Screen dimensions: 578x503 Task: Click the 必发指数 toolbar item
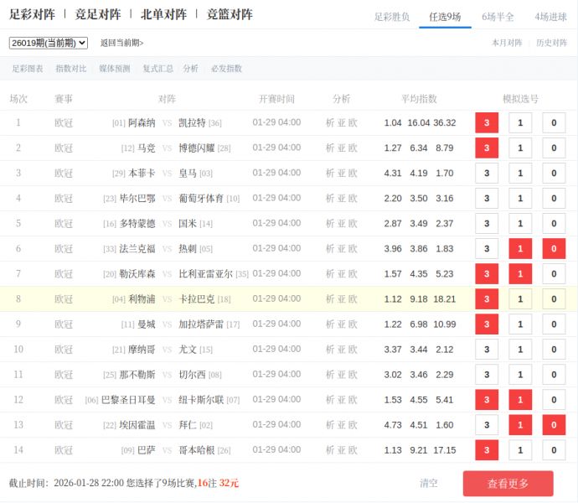226,69
